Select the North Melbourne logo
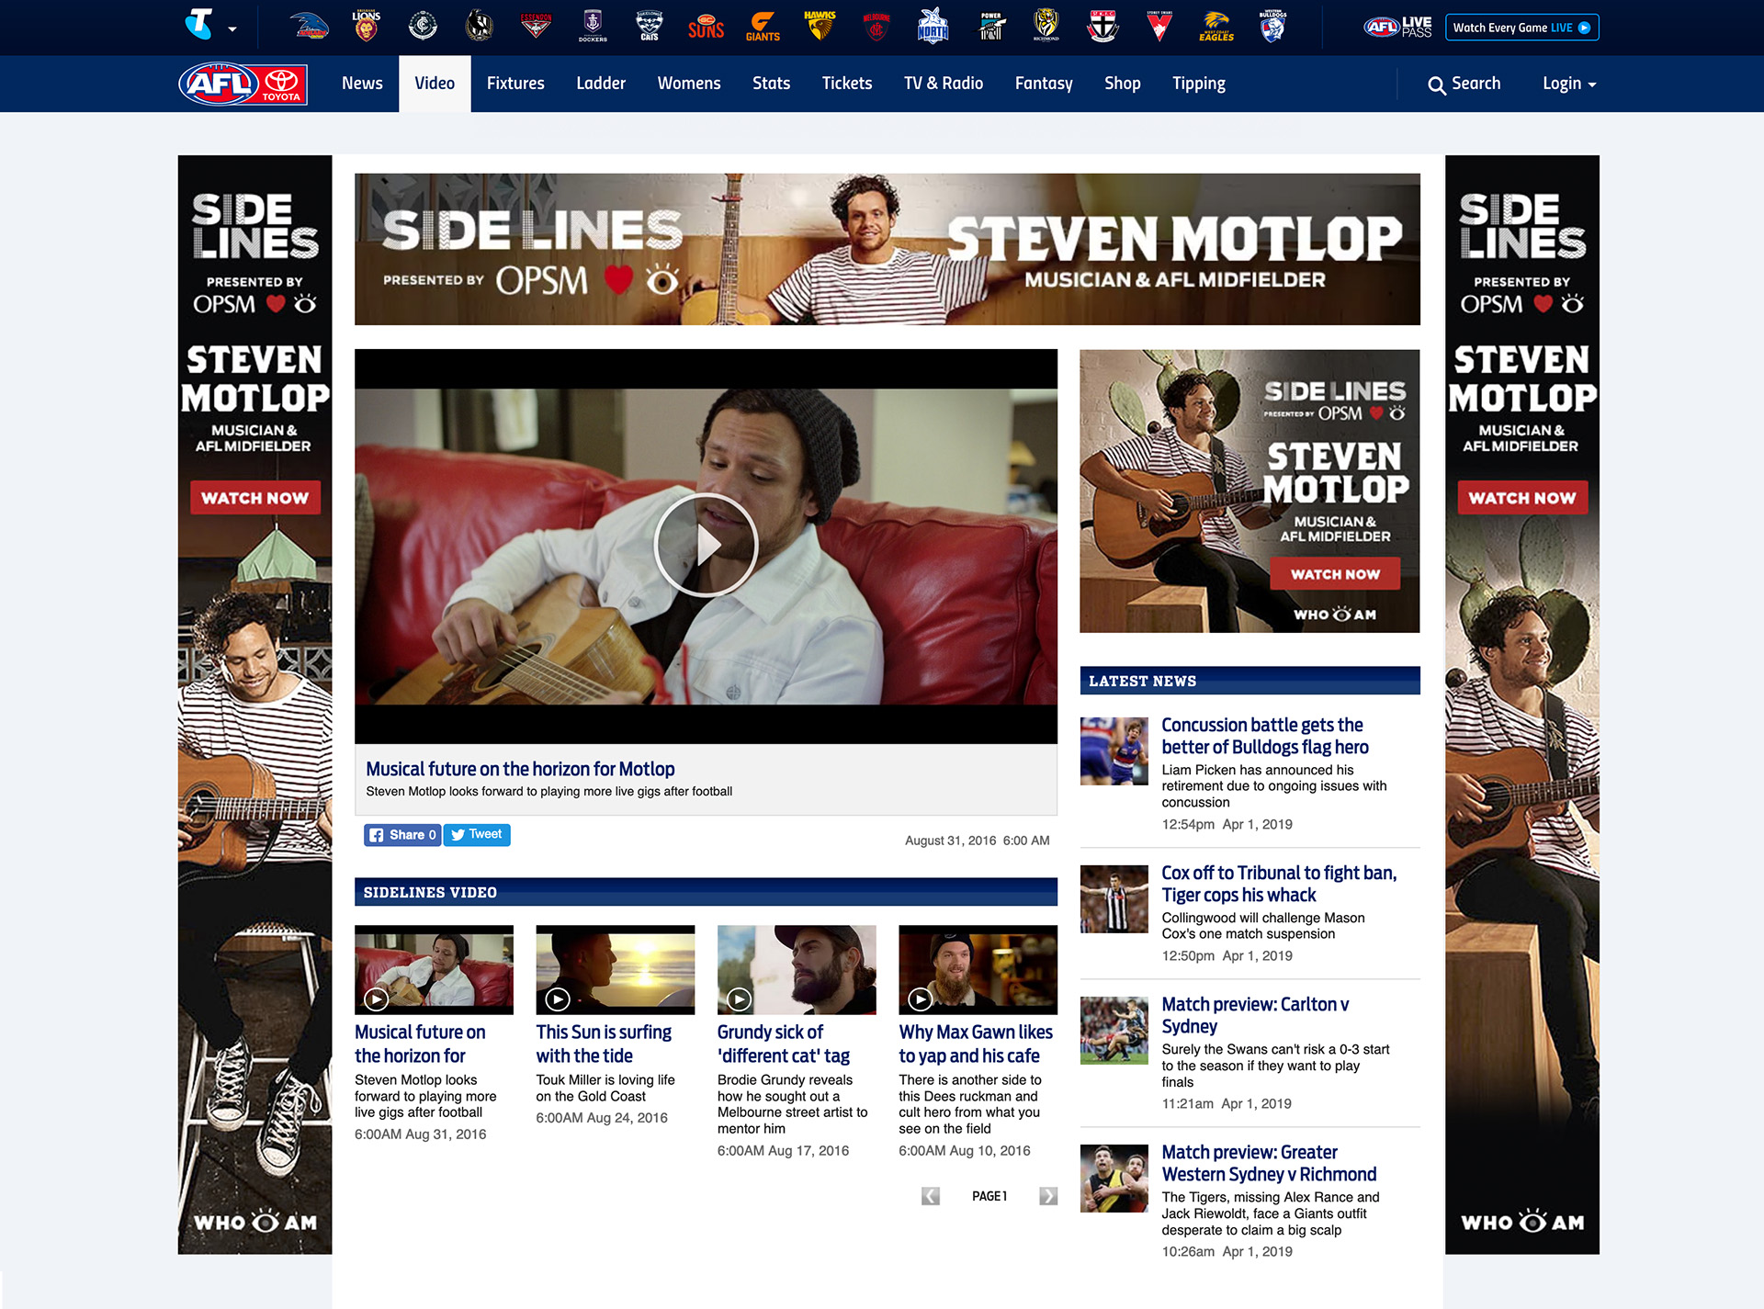The width and height of the screenshot is (1764, 1309). click(x=933, y=26)
